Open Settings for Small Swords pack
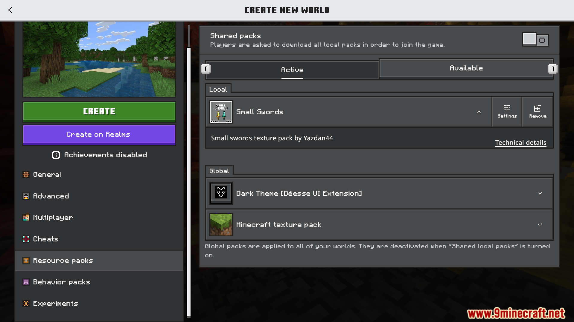The image size is (574, 322). 507,112
